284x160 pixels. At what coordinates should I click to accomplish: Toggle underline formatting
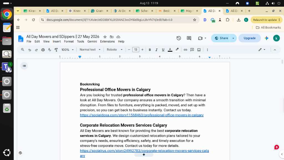point(163,50)
